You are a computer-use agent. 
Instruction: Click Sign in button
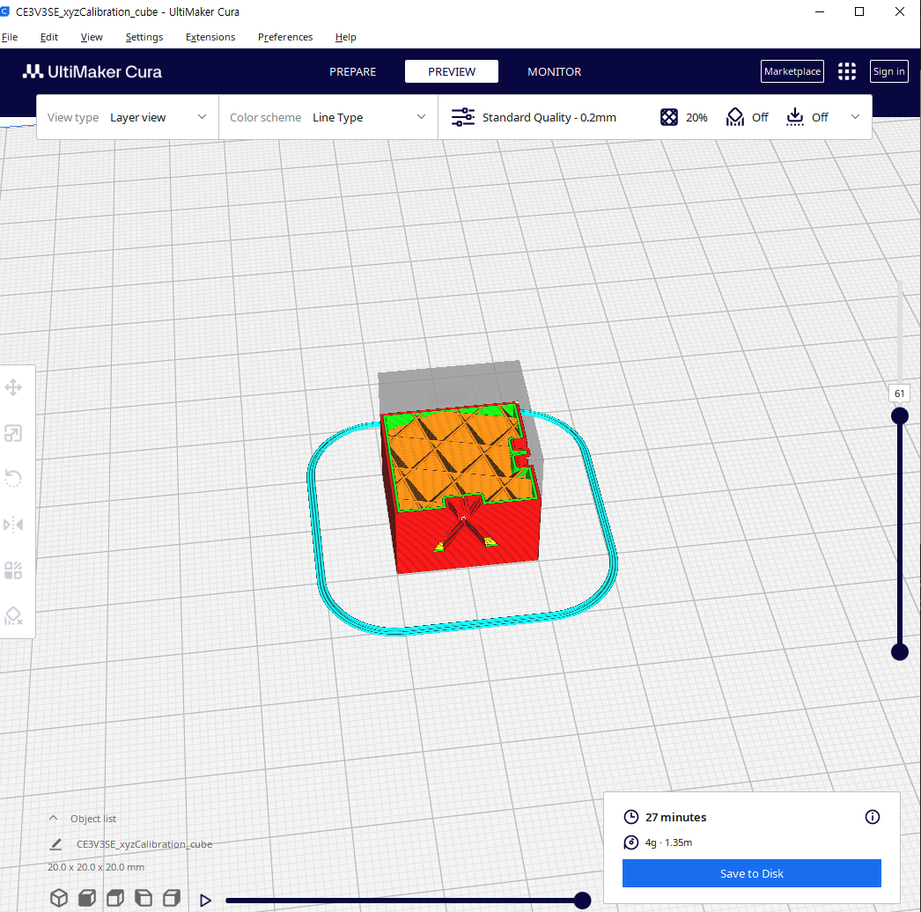[888, 71]
